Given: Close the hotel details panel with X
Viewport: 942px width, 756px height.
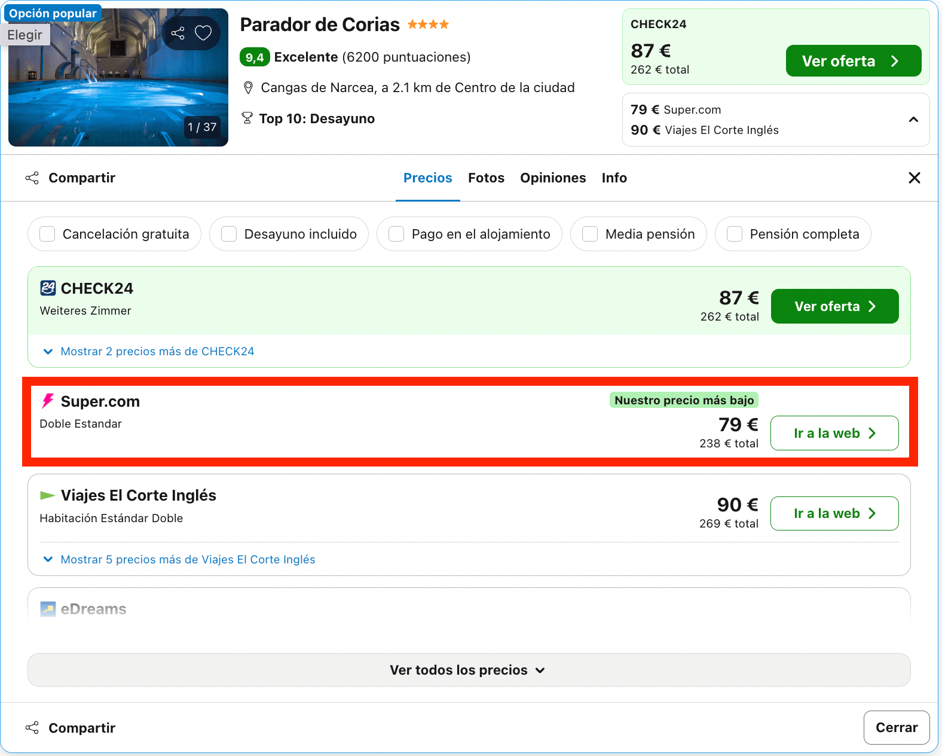Looking at the screenshot, I should [x=914, y=178].
